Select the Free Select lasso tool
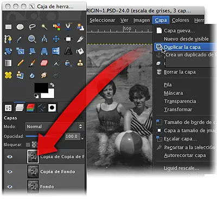The image size is (217, 199). point(32,27)
